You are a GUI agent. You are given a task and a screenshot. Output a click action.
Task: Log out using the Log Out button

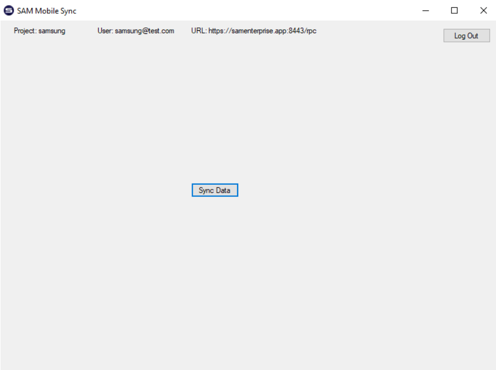point(467,35)
